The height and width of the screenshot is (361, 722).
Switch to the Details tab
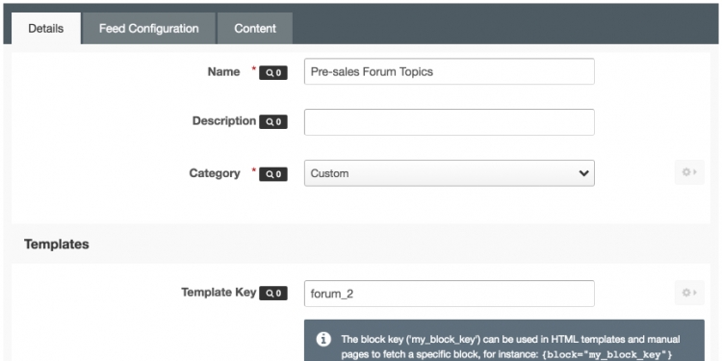point(46,28)
